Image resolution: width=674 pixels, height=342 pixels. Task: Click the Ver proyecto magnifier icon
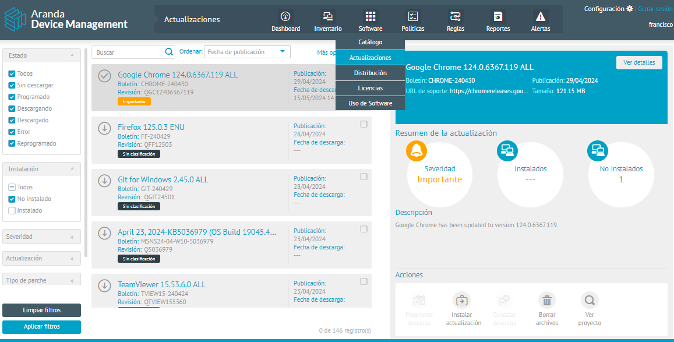pyautogui.click(x=590, y=300)
